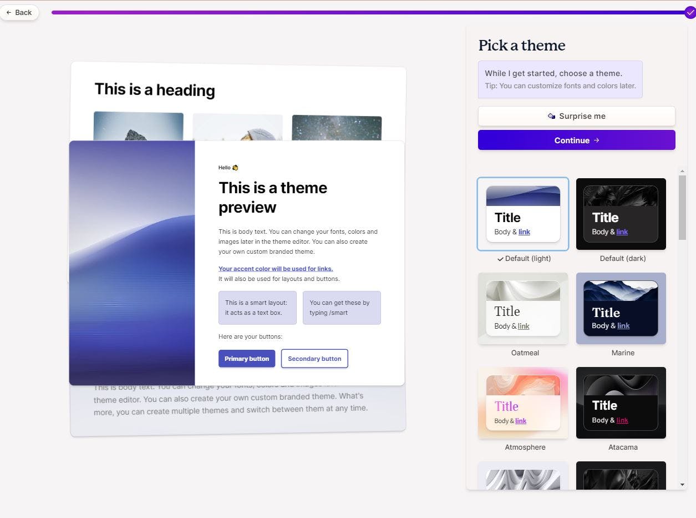
Task: Click the accent color link text
Action: [x=276, y=269]
